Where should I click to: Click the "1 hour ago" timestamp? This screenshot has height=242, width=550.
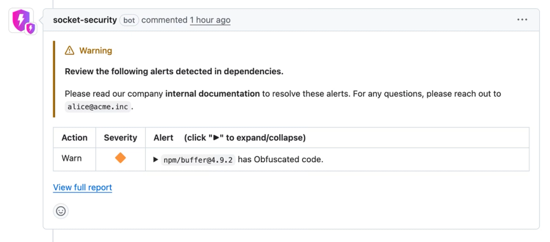(210, 20)
